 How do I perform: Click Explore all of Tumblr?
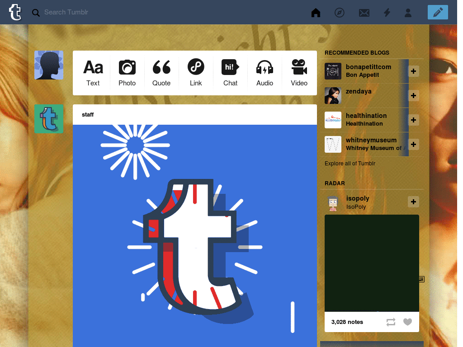point(350,164)
